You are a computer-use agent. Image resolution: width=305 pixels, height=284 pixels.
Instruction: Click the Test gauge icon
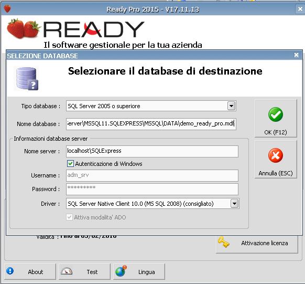point(67,271)
